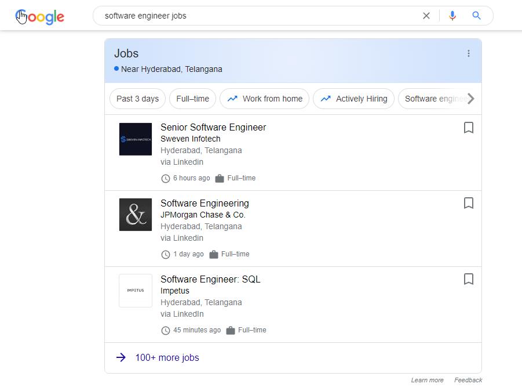Toggle the Past 3 days filter

click(137, 99)
